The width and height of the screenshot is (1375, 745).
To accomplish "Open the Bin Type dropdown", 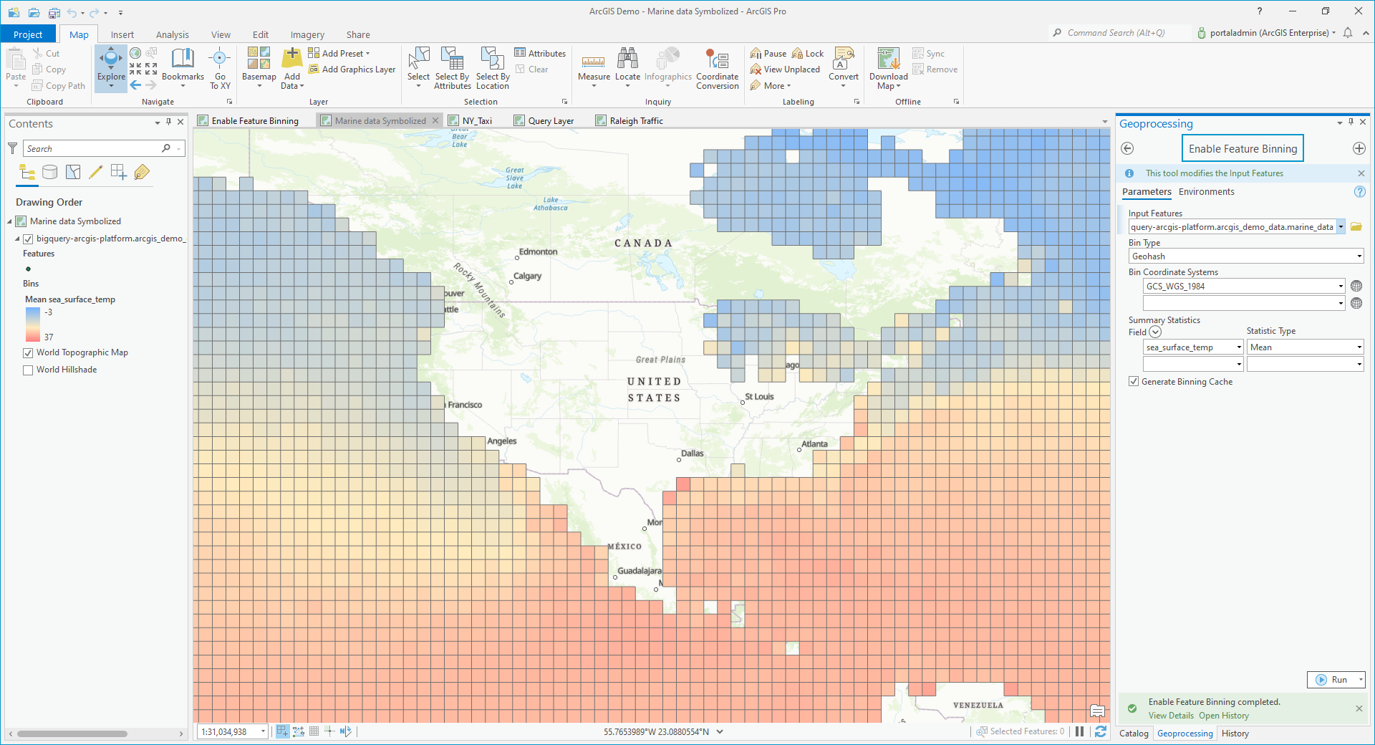I will 1359,256.
